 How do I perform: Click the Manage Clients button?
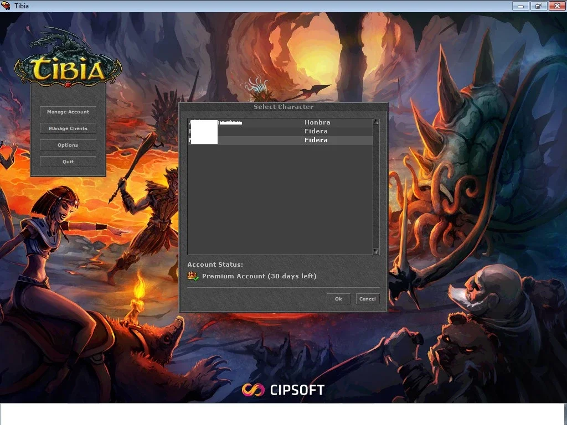click(68, 128)
